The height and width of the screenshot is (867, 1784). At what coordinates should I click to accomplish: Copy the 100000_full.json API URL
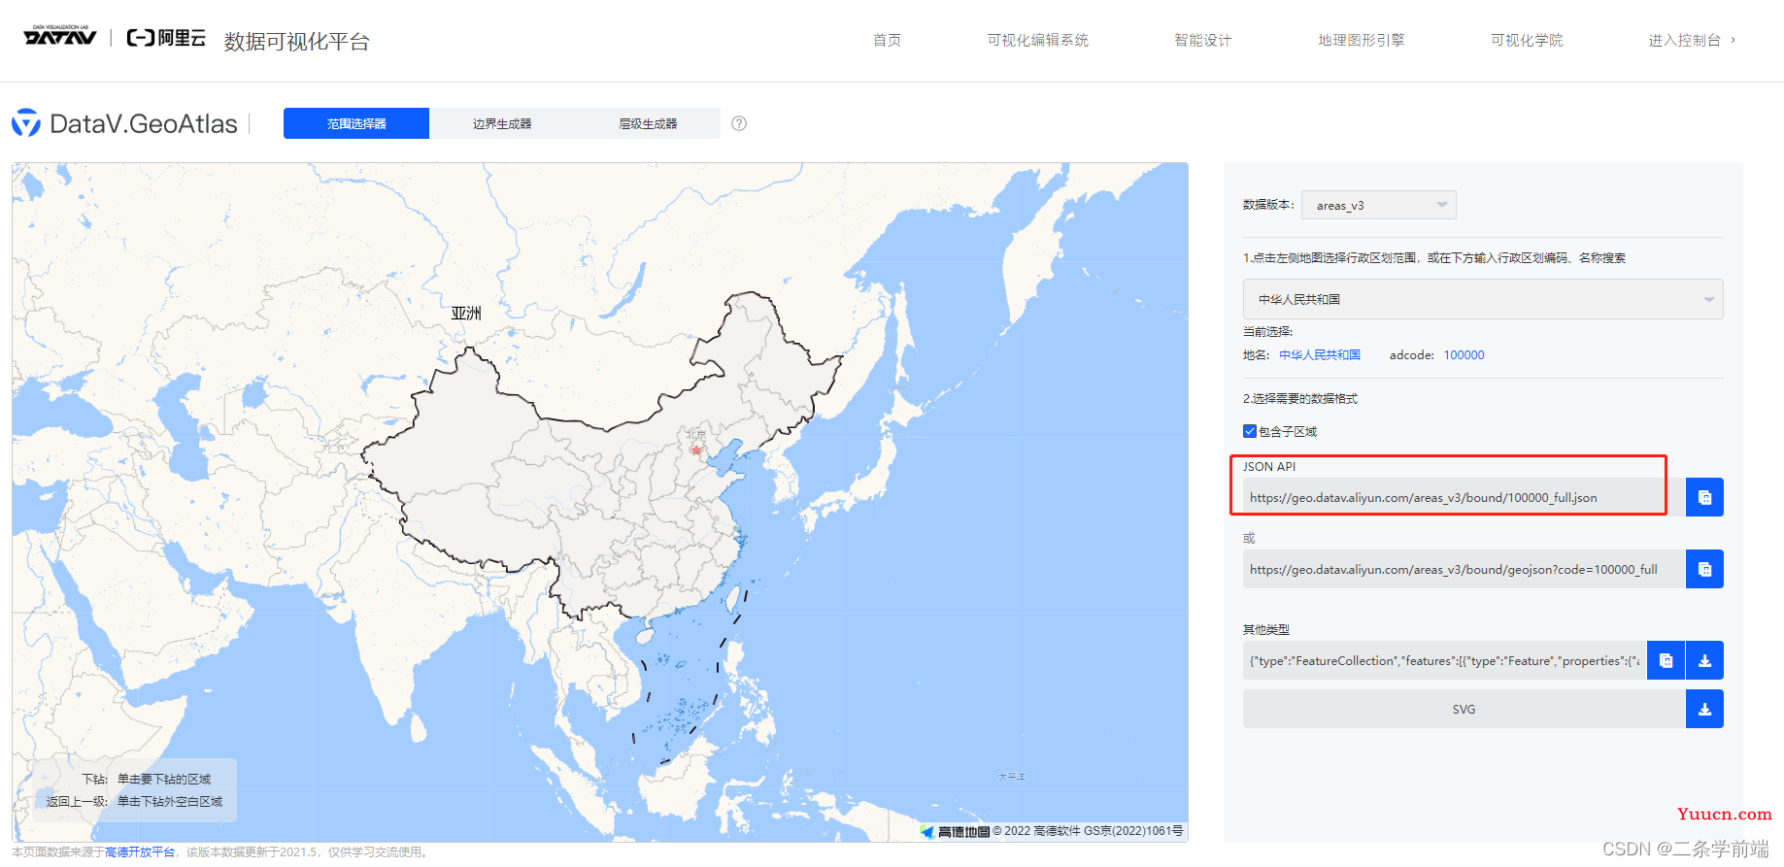pos(1704,497)
